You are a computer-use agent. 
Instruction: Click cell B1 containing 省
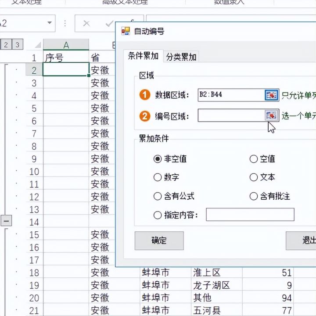[102, 57]
